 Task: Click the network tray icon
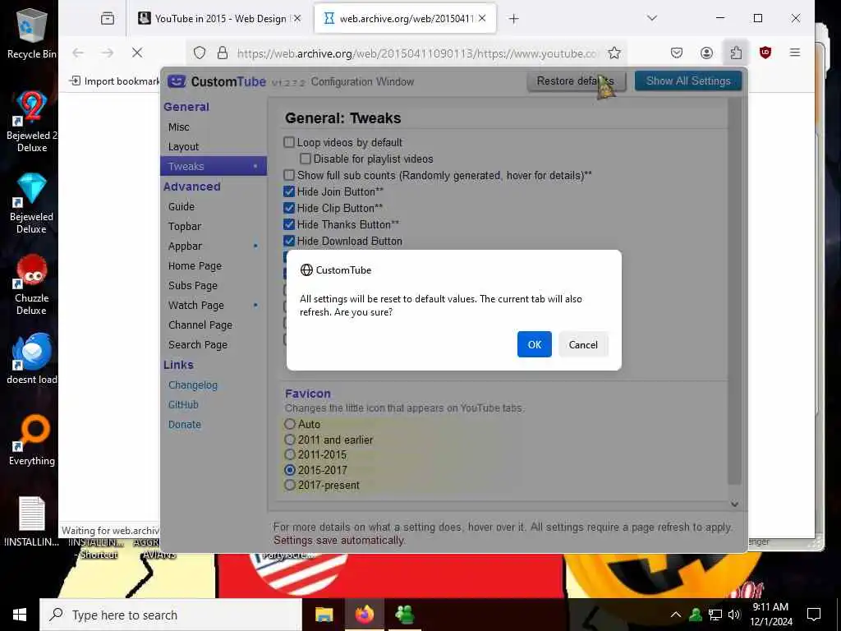pyautogui.click(x=715, y=615)
